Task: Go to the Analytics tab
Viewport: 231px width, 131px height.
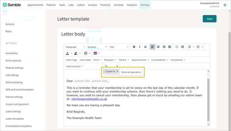Action: (132, 5)
